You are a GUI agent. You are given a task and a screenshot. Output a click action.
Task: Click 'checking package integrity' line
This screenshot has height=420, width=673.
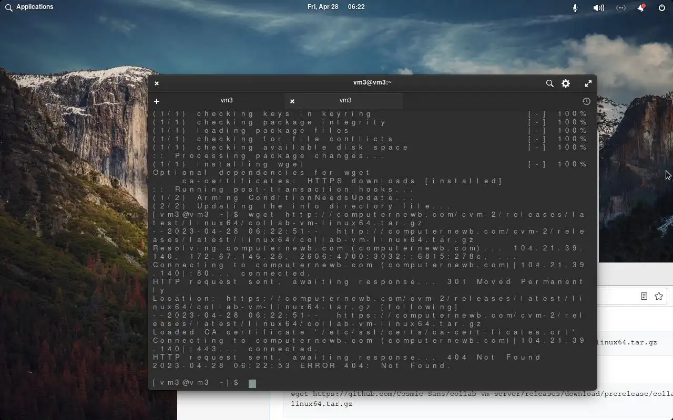(270, 122)
